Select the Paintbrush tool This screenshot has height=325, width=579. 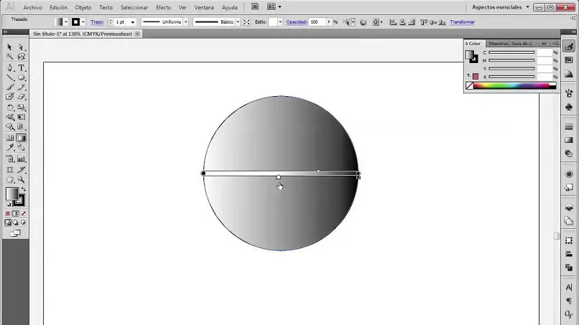click(9, 87)
